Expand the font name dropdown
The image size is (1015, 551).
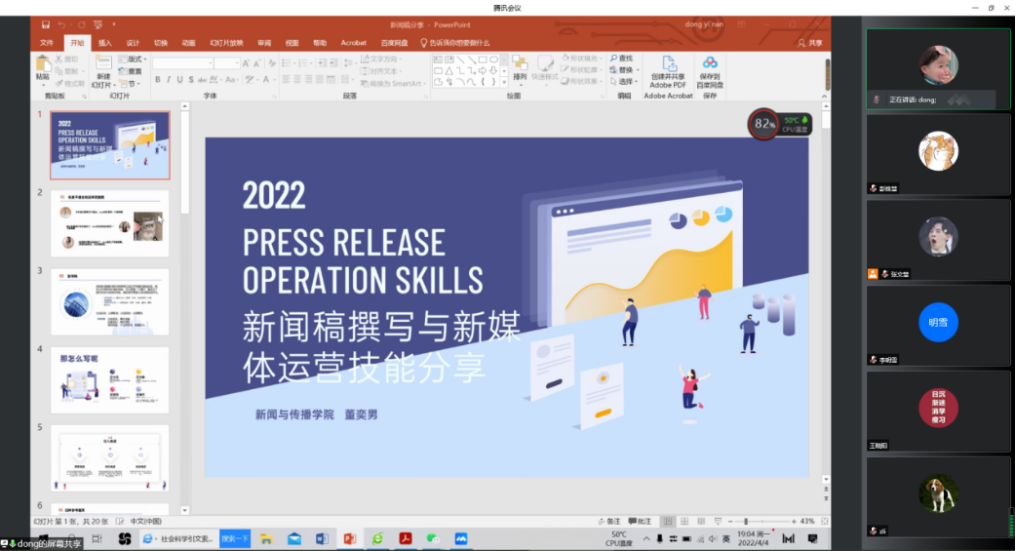pos(210,63)
